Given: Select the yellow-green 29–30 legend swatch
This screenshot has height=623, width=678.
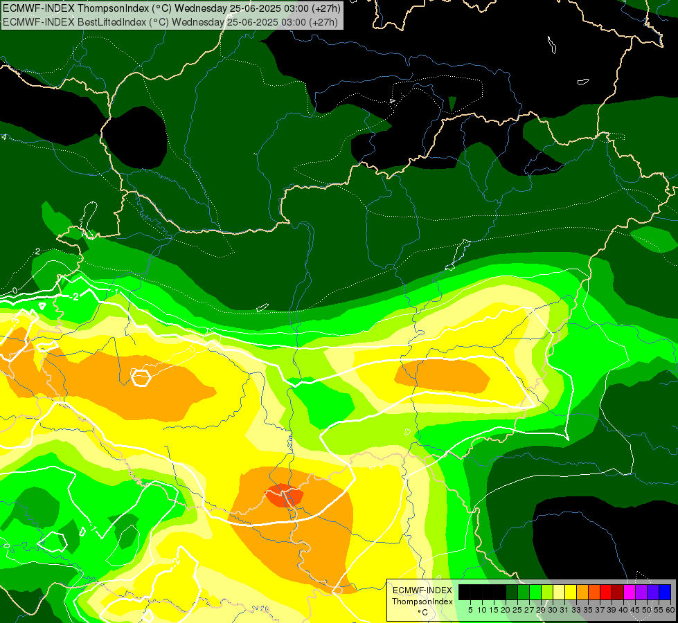Looking at the screenshot, I should coord(547,592).
